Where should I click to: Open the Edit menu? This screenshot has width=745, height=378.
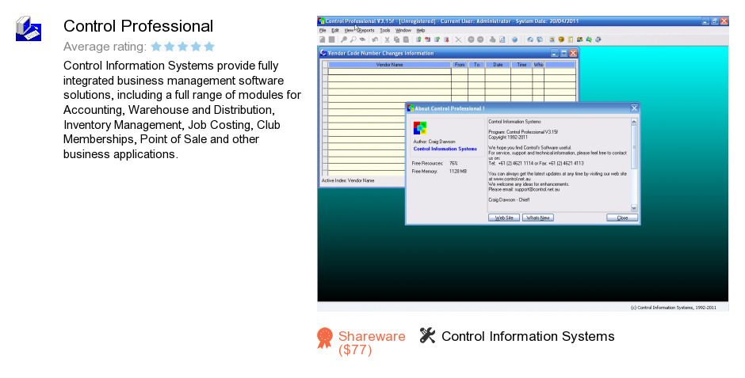335,30
